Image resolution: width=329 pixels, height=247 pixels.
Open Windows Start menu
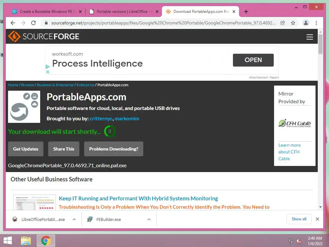coord(8,241)
